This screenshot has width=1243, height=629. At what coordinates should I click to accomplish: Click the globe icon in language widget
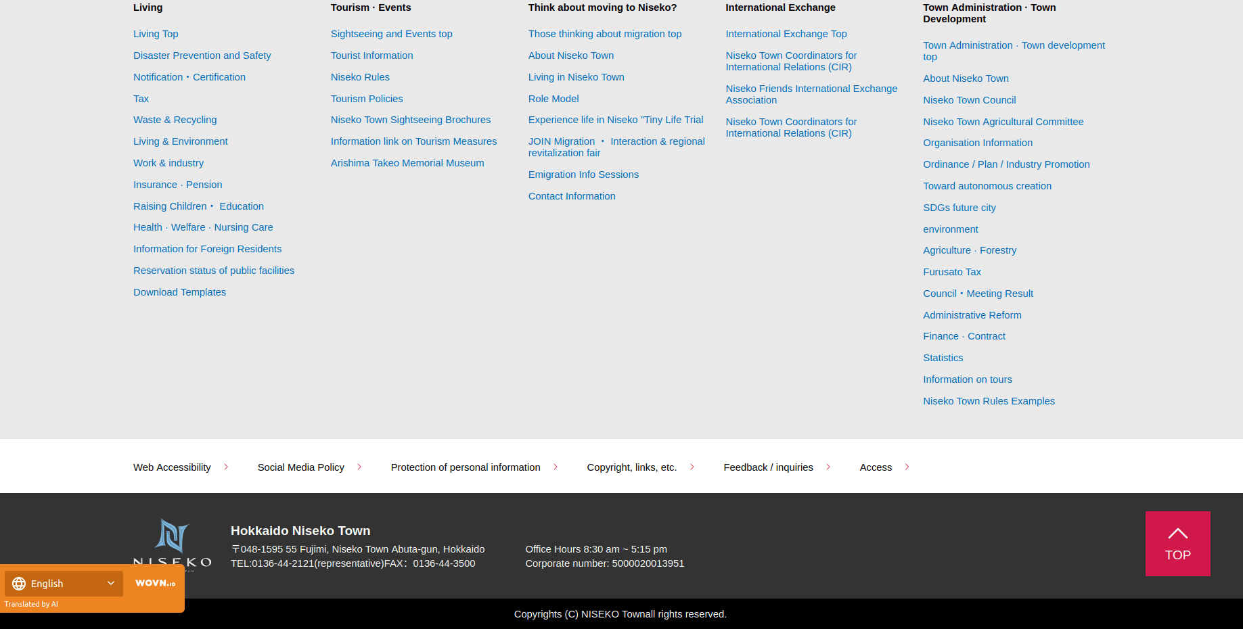click(x=19, y=584)
